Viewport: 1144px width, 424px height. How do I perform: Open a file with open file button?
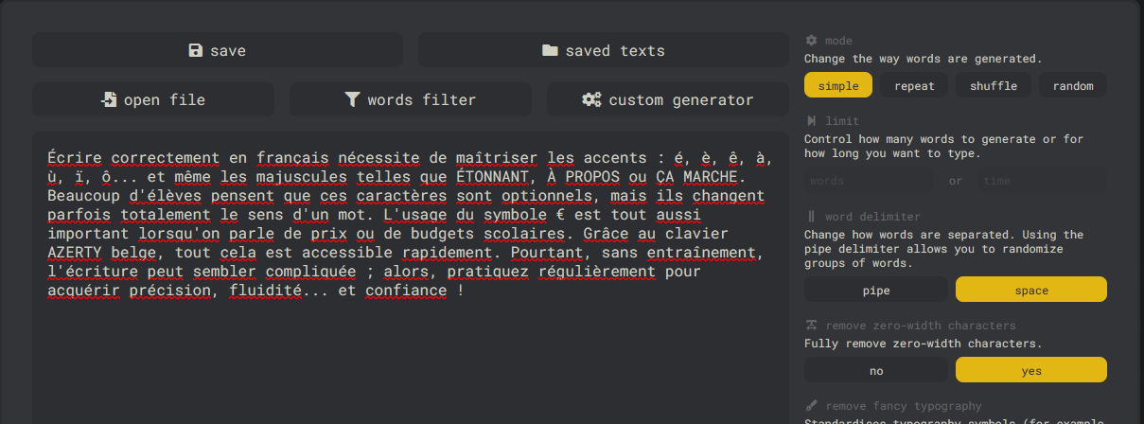pos(153,99)
